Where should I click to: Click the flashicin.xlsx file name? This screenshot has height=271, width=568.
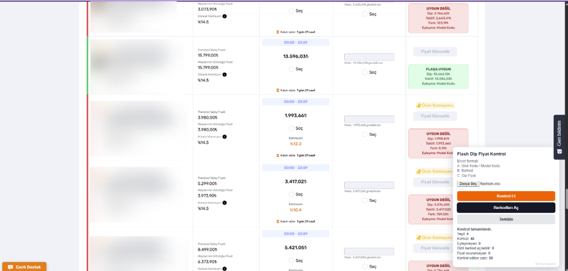490,183
